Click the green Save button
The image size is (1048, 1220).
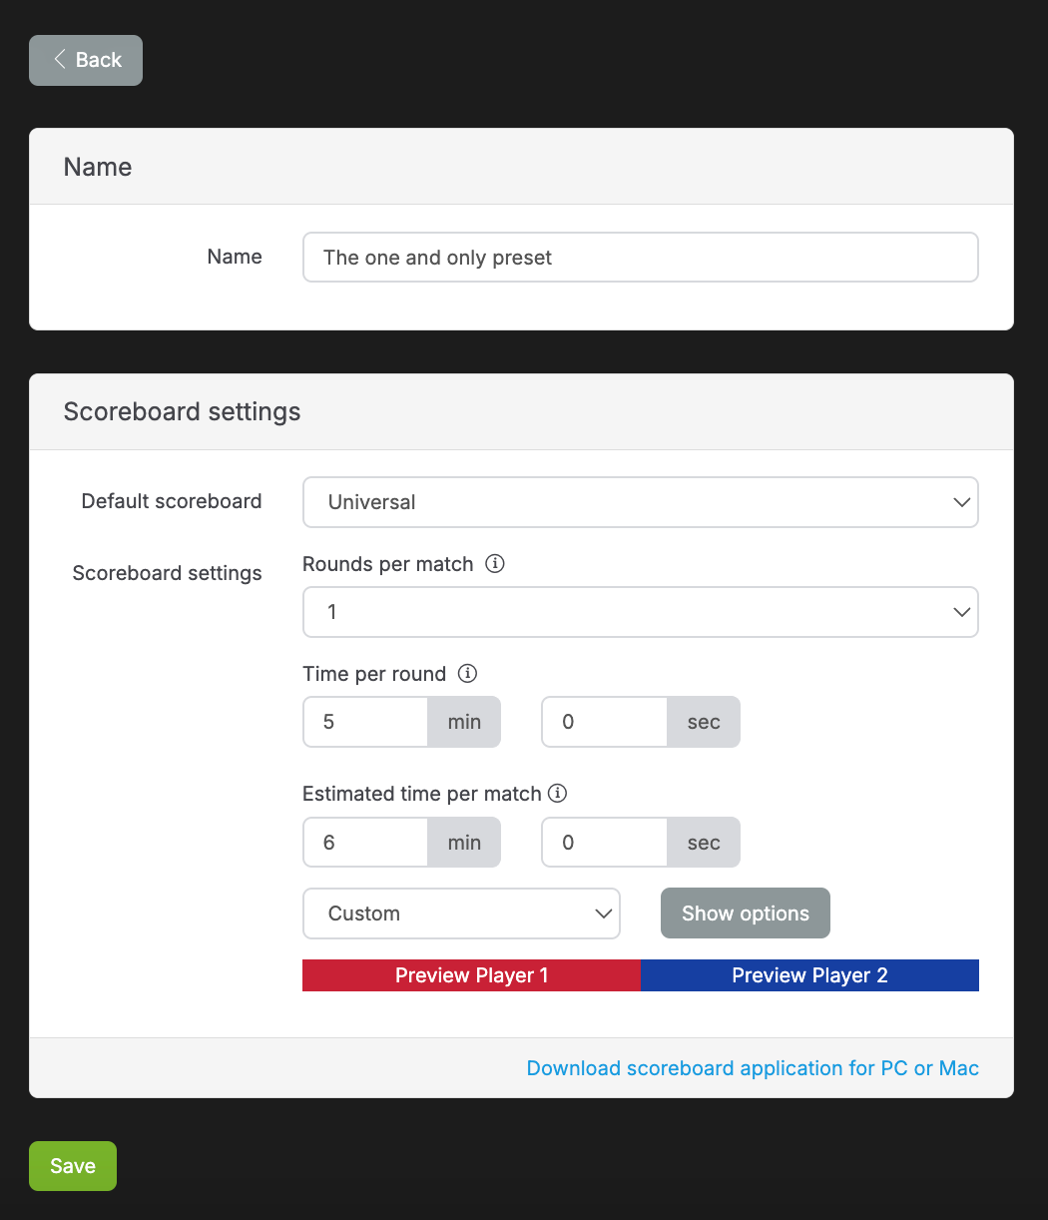click(73, 1166)
